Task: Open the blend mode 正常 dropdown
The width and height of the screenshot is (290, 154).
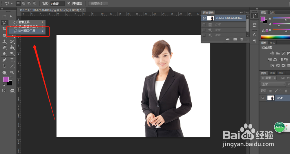Action: point(273,84)
